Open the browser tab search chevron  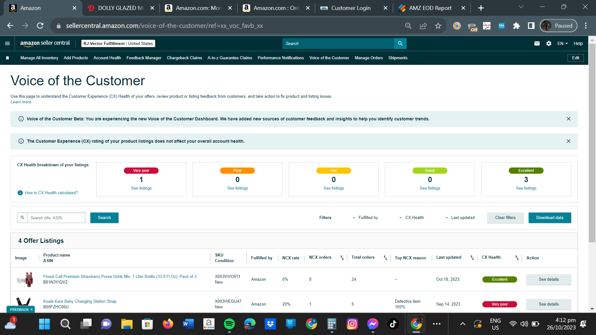[x=521, y=7]
